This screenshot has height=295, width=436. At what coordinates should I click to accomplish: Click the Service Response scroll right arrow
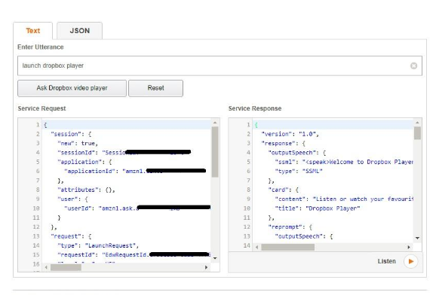[409, 247]
